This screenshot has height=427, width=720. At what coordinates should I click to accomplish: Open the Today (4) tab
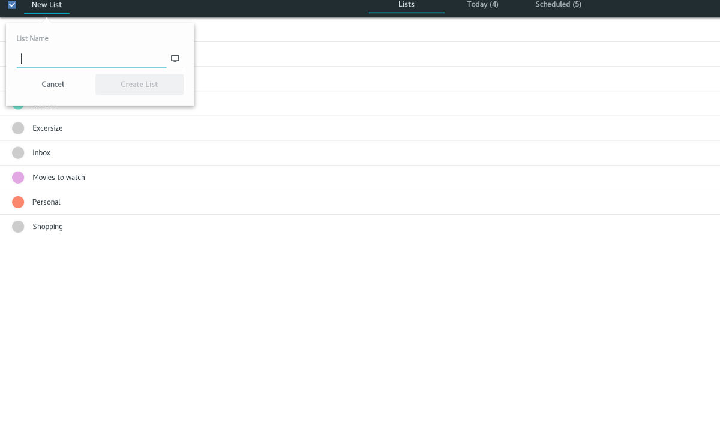[x=482, y=5]
